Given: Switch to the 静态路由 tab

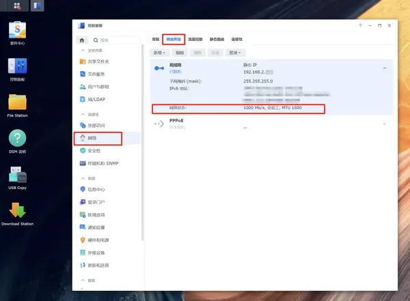Looking at the screenshot, I should (x=217, y=39).
